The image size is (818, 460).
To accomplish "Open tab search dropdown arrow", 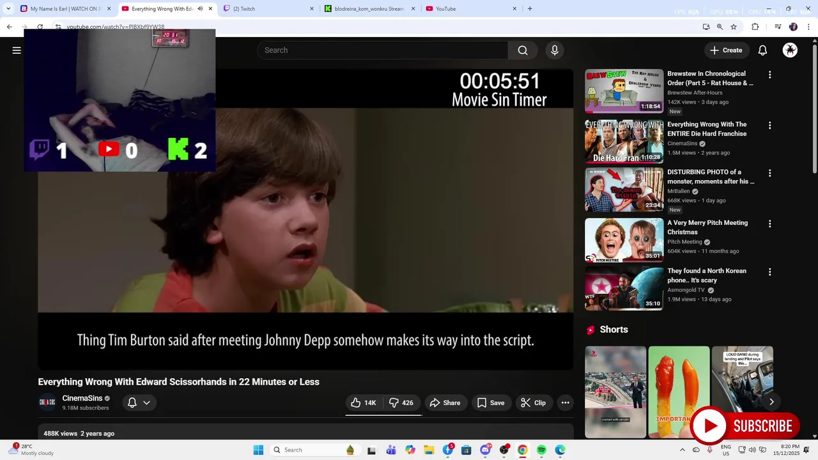I will [8, 9].
